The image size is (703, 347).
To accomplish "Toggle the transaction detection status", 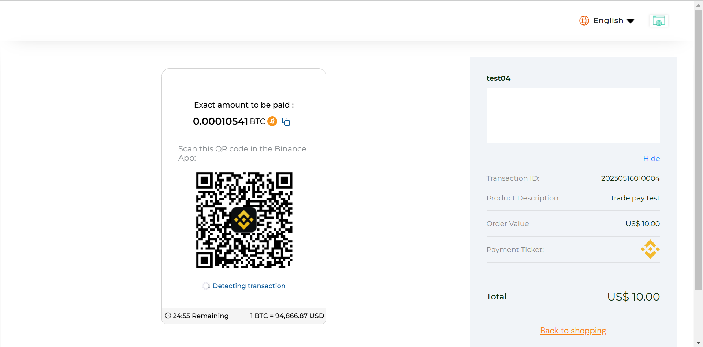I will pyautogui.click(x=248, y=286).
